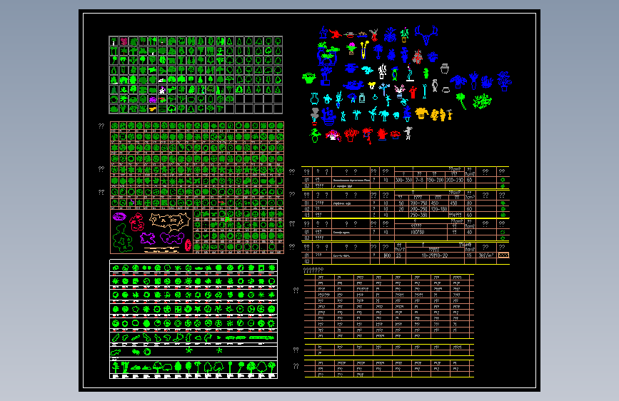Select the gray urn outline symbol
619x401 pixels.
445,68
